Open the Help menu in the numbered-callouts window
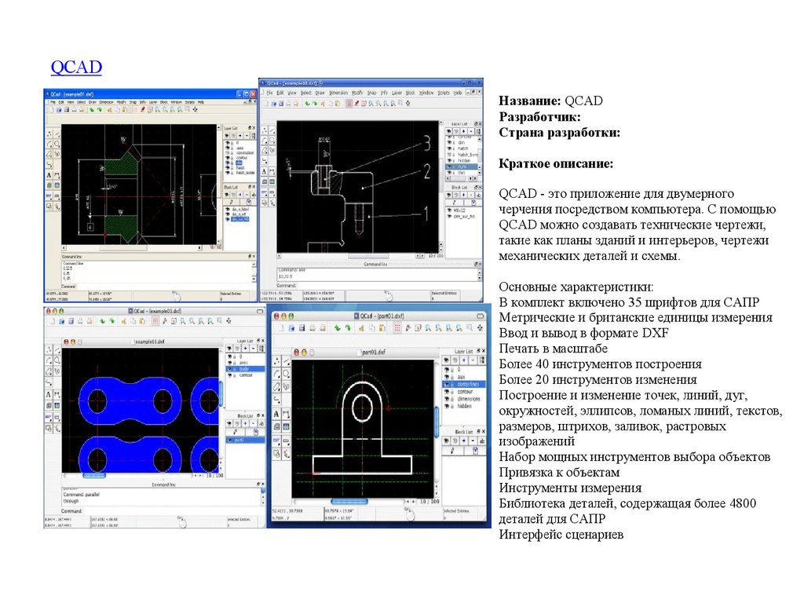 click(458, 93)
